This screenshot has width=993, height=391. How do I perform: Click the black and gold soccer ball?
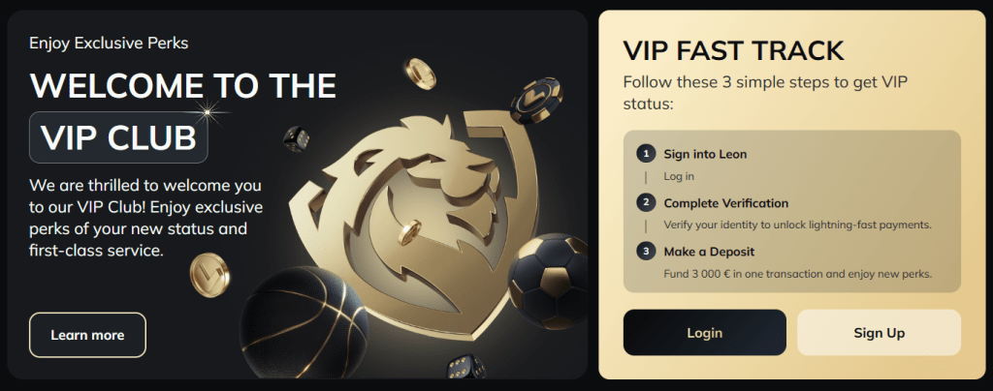click(x=547, y=281)
